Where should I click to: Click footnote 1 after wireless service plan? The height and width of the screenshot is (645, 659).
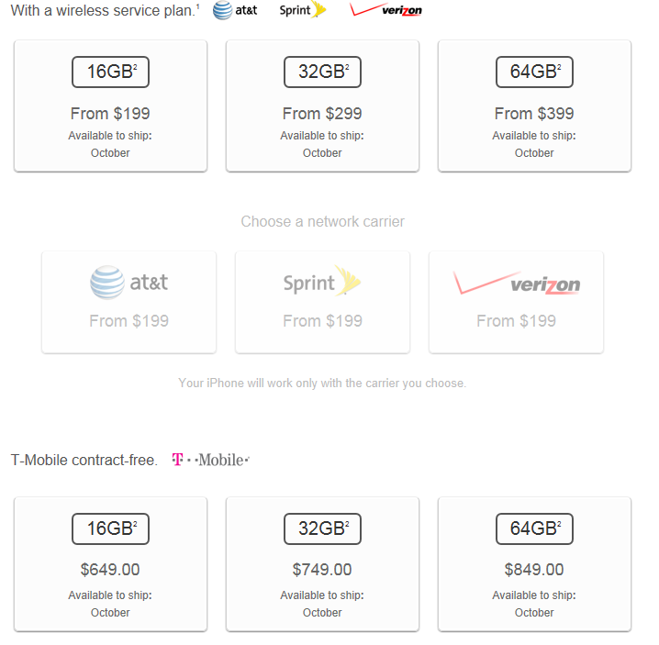click(x=198, y=6)
